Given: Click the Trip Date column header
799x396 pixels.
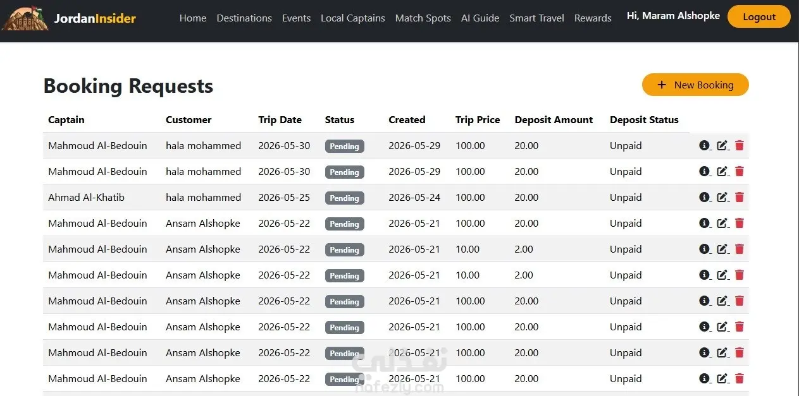Looking at the screenshot, I should [x=280, y=119].
